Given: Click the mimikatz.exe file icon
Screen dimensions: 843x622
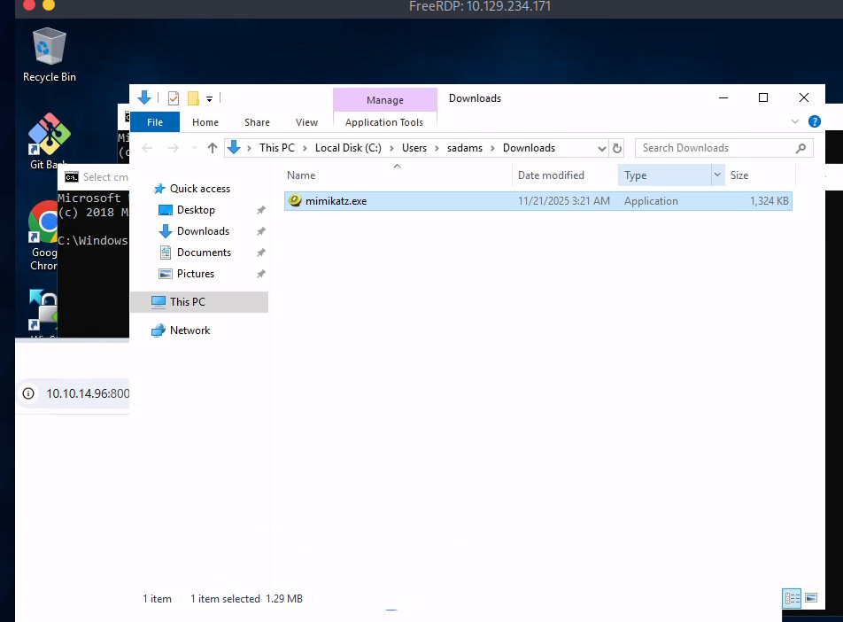Looking at the screenshot, I should [x=295, y=201].
